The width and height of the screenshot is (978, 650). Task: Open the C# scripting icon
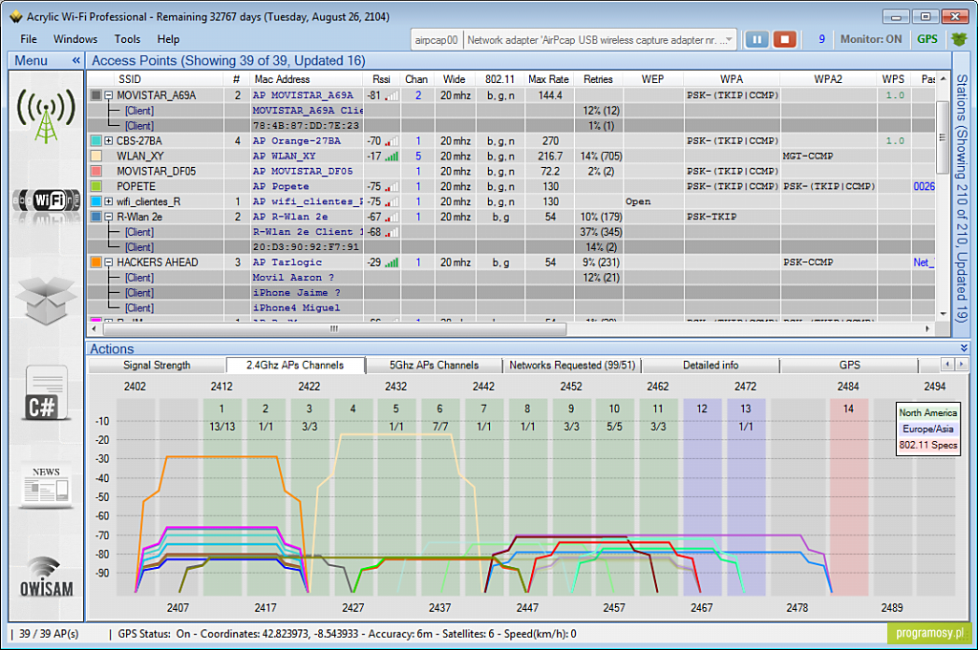click(x=46, y=394)
